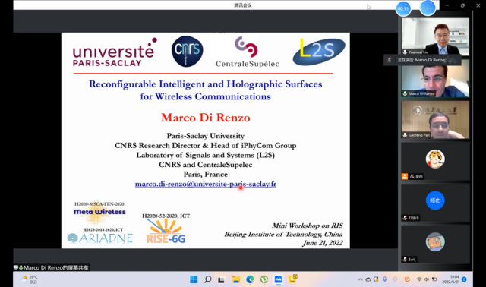
Task: Open the green uTorrent taskbar icon
Action: coord(264,279)
